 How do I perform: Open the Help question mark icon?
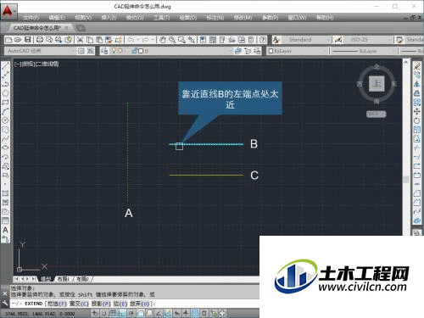pyautogui.click(x=263, y=40)
